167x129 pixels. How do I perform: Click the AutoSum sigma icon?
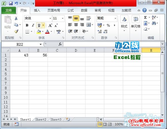145,17
